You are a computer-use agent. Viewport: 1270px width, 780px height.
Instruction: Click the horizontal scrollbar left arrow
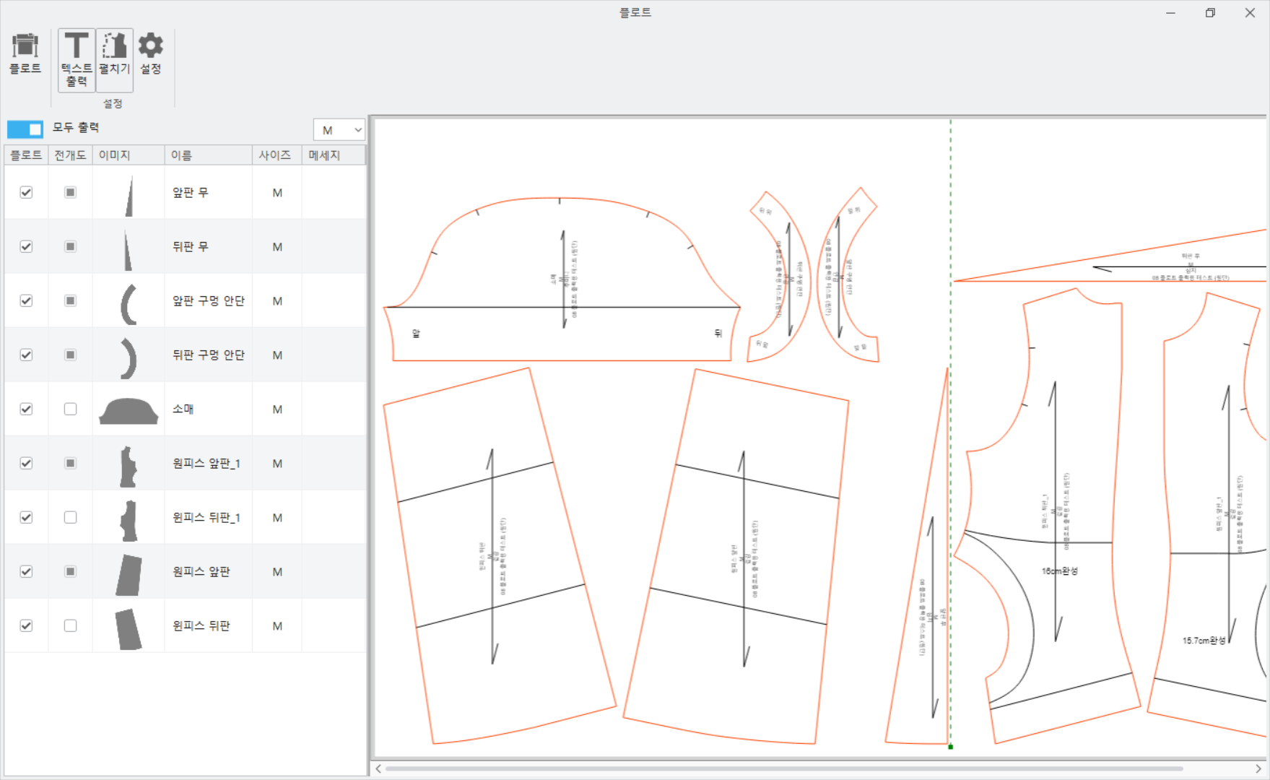point(378,768)
